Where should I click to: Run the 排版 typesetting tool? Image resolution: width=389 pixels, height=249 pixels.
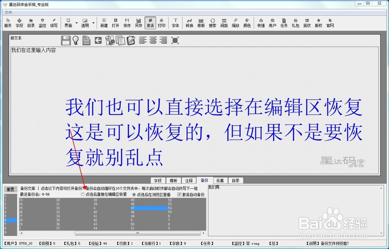click(x=201, y=23)
